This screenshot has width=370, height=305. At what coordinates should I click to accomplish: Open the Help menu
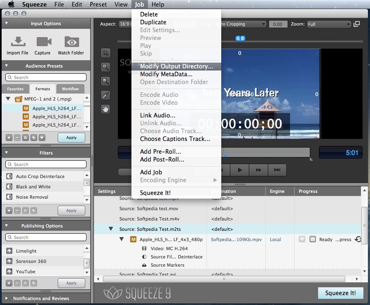click(158, 5)
